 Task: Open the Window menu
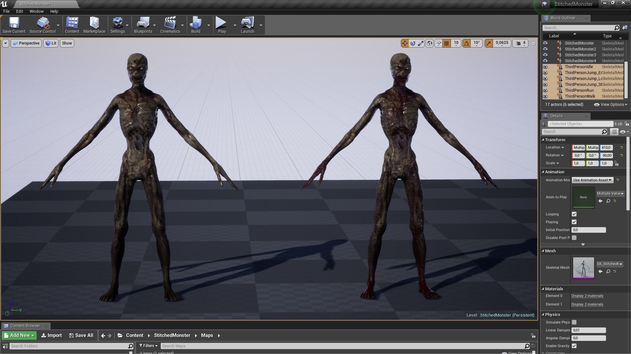[x=36, y=11]
